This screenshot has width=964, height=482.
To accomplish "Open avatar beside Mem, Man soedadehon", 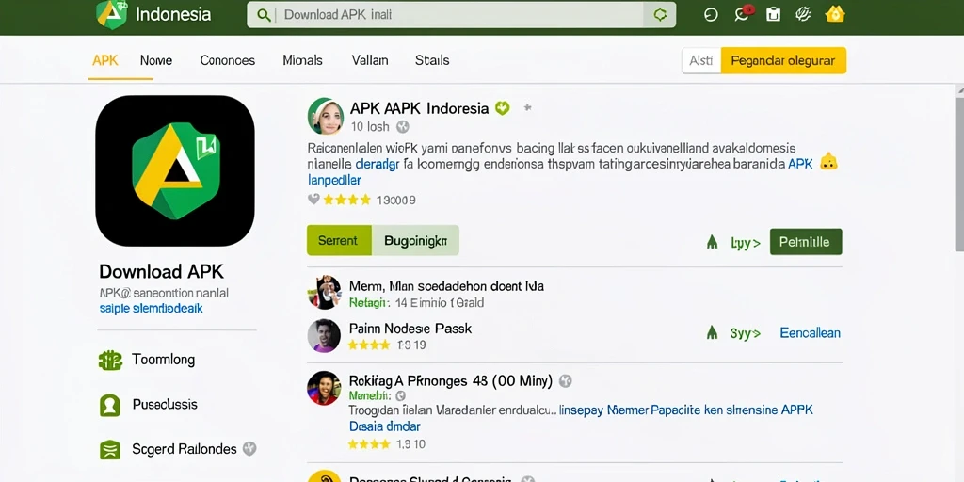I will [x=324, y=292].
